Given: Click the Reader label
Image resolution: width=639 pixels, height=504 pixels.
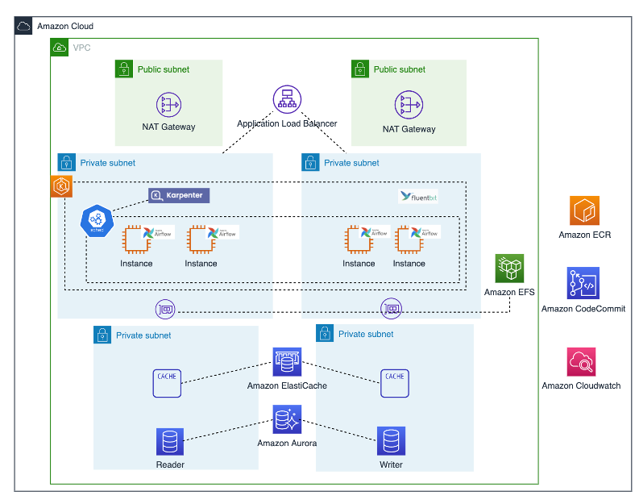Looking at the screenshot, I should [x=170, y=464].
